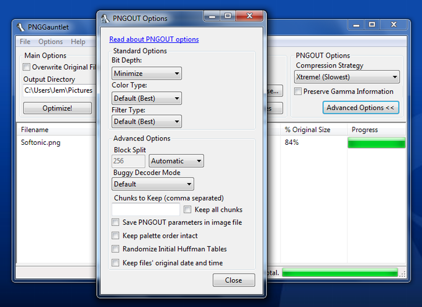The image size is (422, 307).
Task: Minimize the PNGGauntlet main window
Action: 356,25
